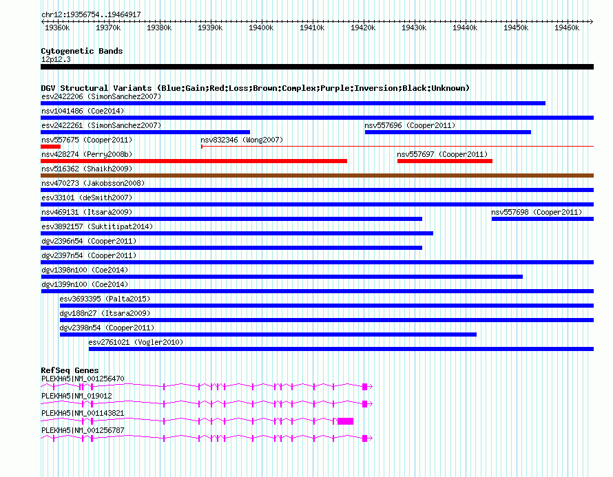Click the dgv2398n54 (Cooper2011) label
The height and width of the screenshot is (477, 613).
[x=107, y=328]
